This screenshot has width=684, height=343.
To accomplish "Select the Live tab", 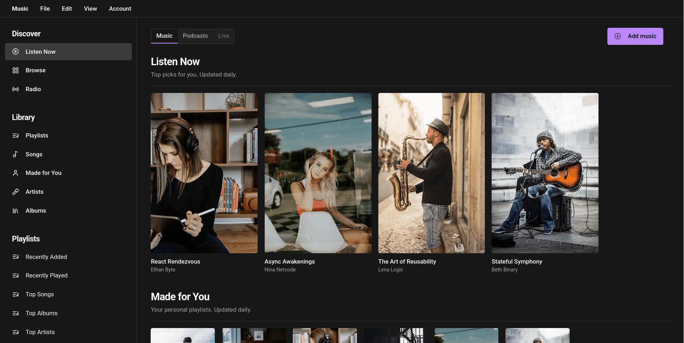I will 223,36.
